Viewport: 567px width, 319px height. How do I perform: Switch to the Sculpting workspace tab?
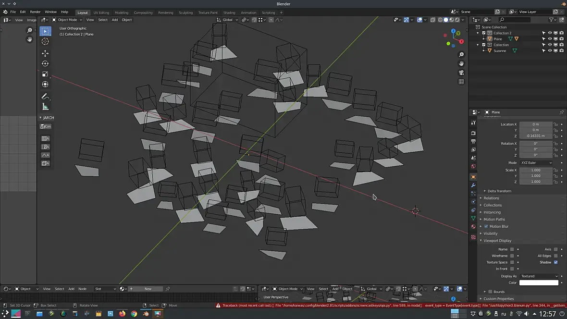coord(185,12)
